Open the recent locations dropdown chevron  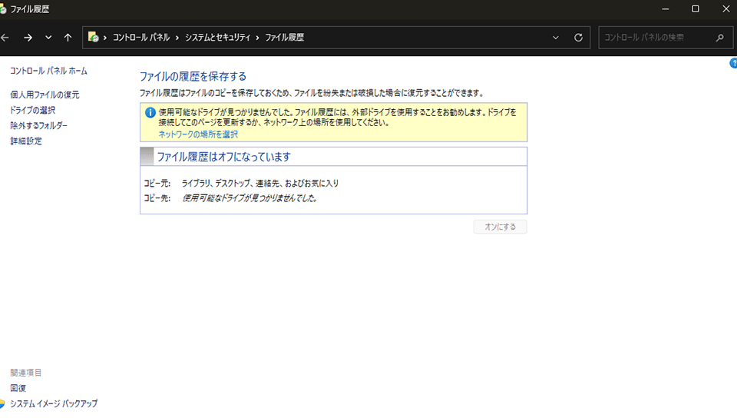[x=48, y=38]
